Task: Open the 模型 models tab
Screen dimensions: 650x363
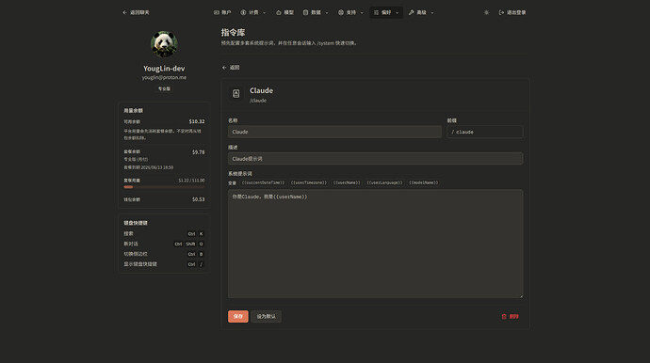Action: tap(284, 12)
